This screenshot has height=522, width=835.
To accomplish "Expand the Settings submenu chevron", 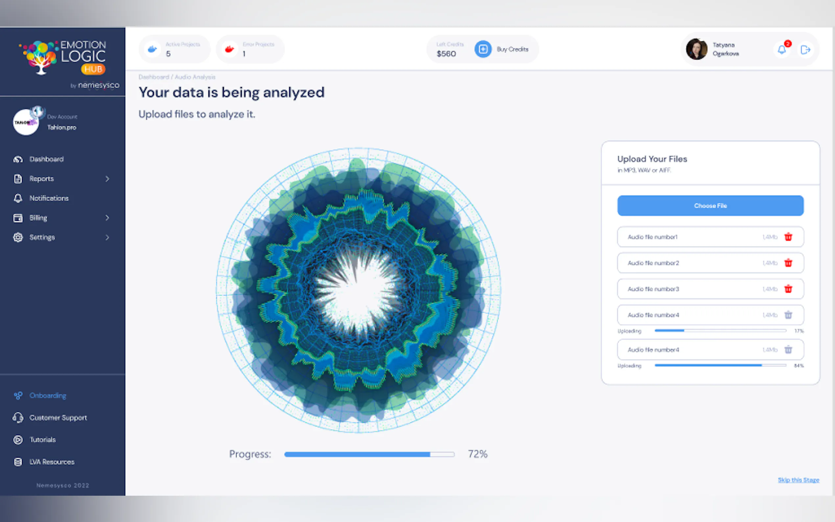I will pyautogui.click(x=107, y=238).
